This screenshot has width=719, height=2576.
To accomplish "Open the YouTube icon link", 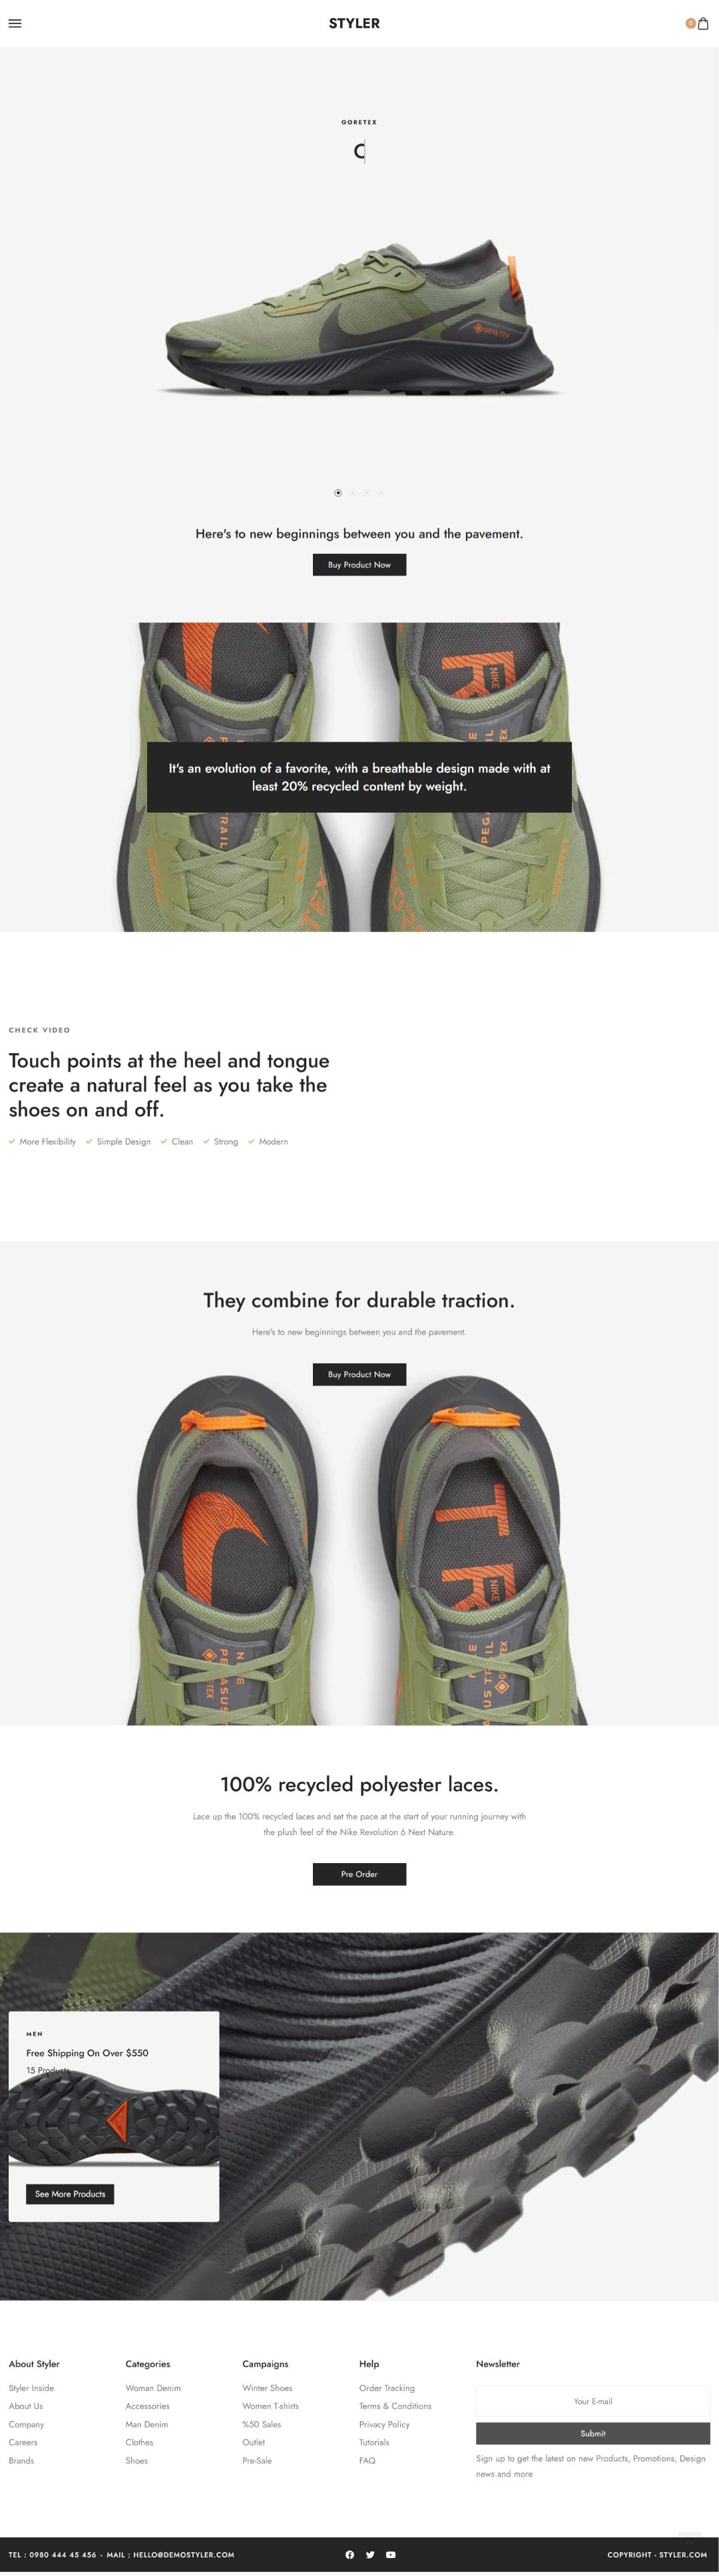I will (390, 2555).
